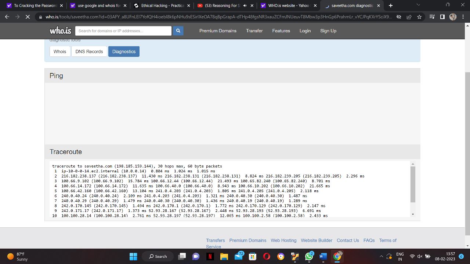The image size is (470, 264).
Task: Share the current page via the address bar icon
Action: tap(409, 16)
